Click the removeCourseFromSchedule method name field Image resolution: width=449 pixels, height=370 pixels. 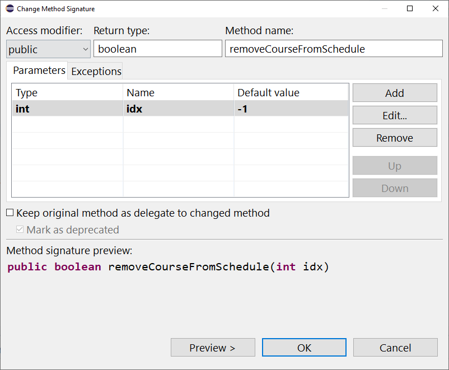(334, 49)
